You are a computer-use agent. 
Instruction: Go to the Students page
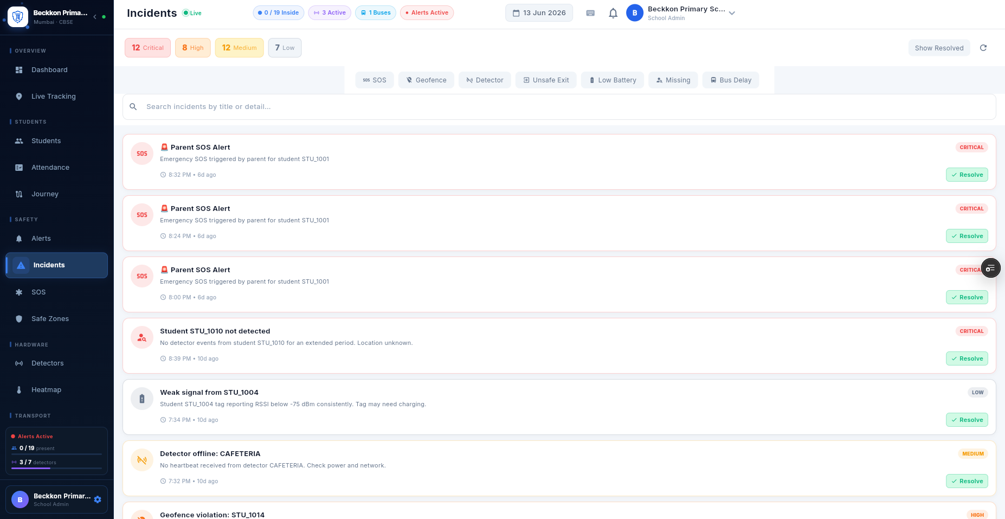click(56, 141)
